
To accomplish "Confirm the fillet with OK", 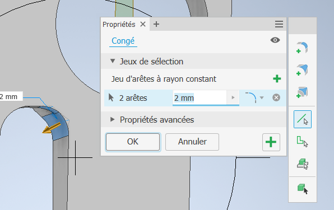I will pyautogui.click(x=133, y=142).
